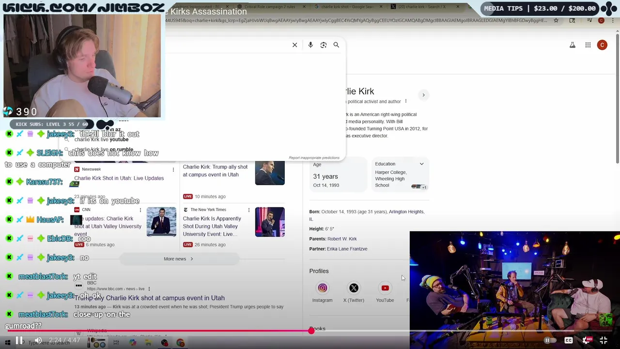Open the New York Times live updates headline
This screenshot has height=349, width=620.
tap(212, 226)
